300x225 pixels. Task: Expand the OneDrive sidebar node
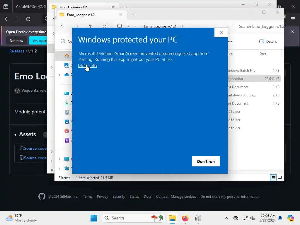coord(59,75)
